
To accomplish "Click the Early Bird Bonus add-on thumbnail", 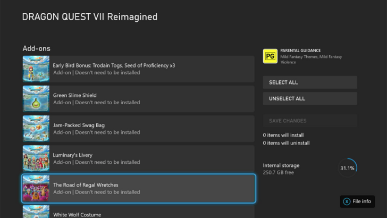I will click(36, 69).
